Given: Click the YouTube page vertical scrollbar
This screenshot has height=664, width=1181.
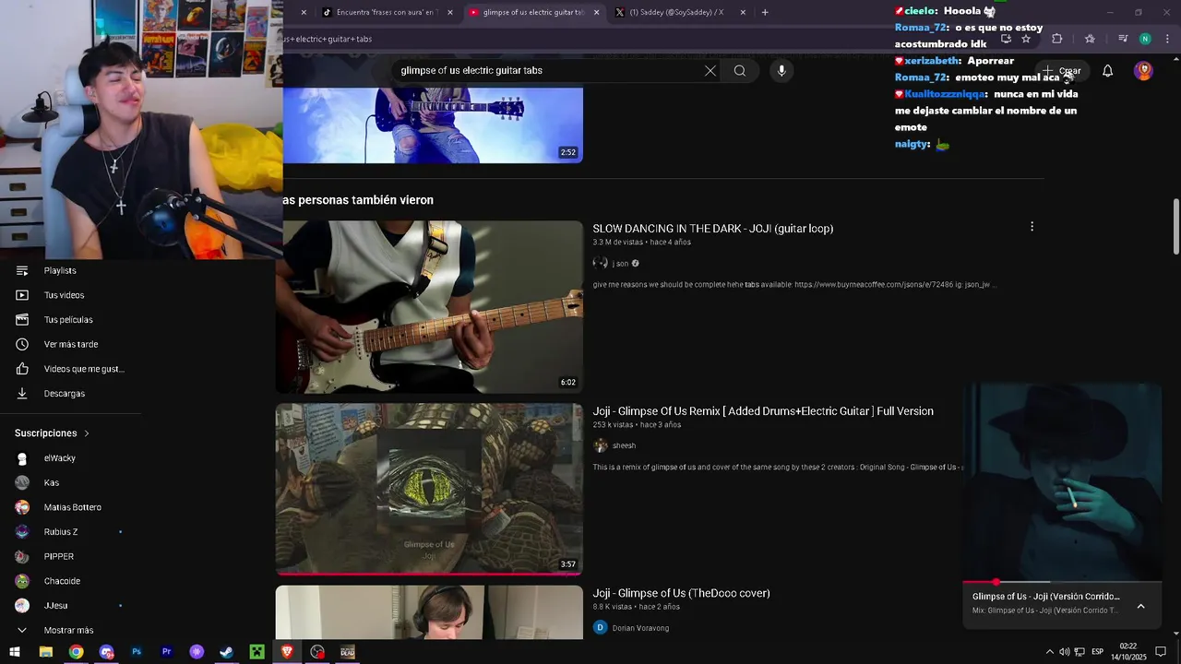Looking at the screenshot, I should 1176,226.
